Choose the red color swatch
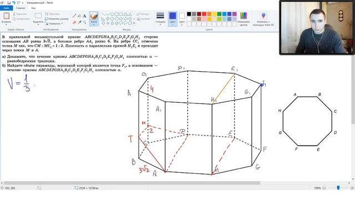Screen dimensions: 355x200 click(x=204, y=14)
